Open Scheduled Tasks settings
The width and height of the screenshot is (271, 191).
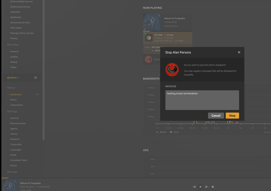click(19, 160)
